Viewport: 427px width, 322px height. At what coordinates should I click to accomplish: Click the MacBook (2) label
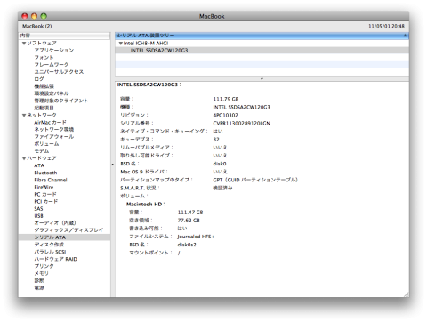click(x=37, y=26)
